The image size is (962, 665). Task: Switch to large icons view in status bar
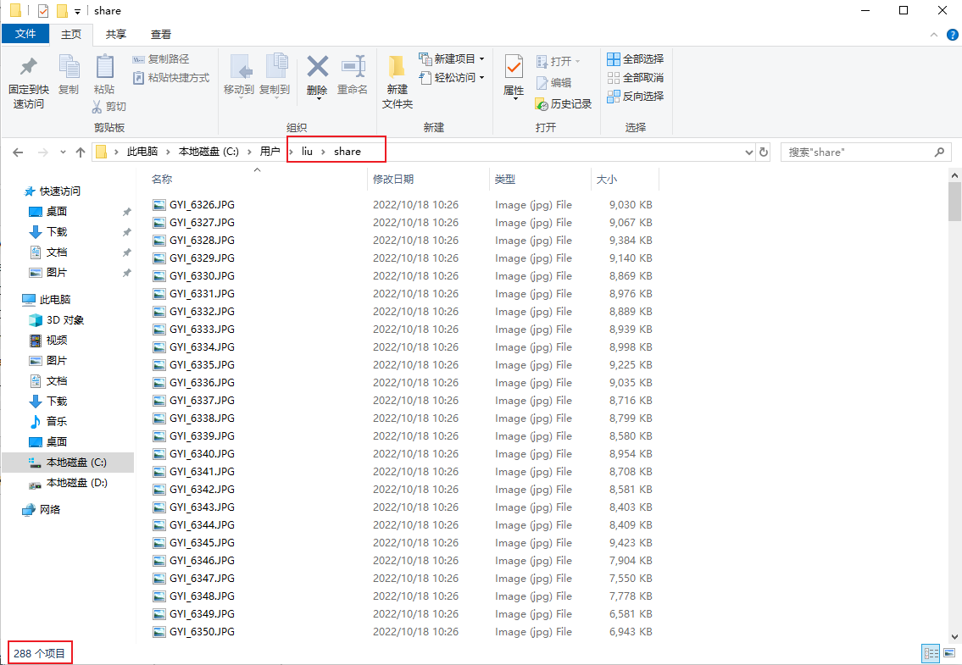click(x=949, y=653)
